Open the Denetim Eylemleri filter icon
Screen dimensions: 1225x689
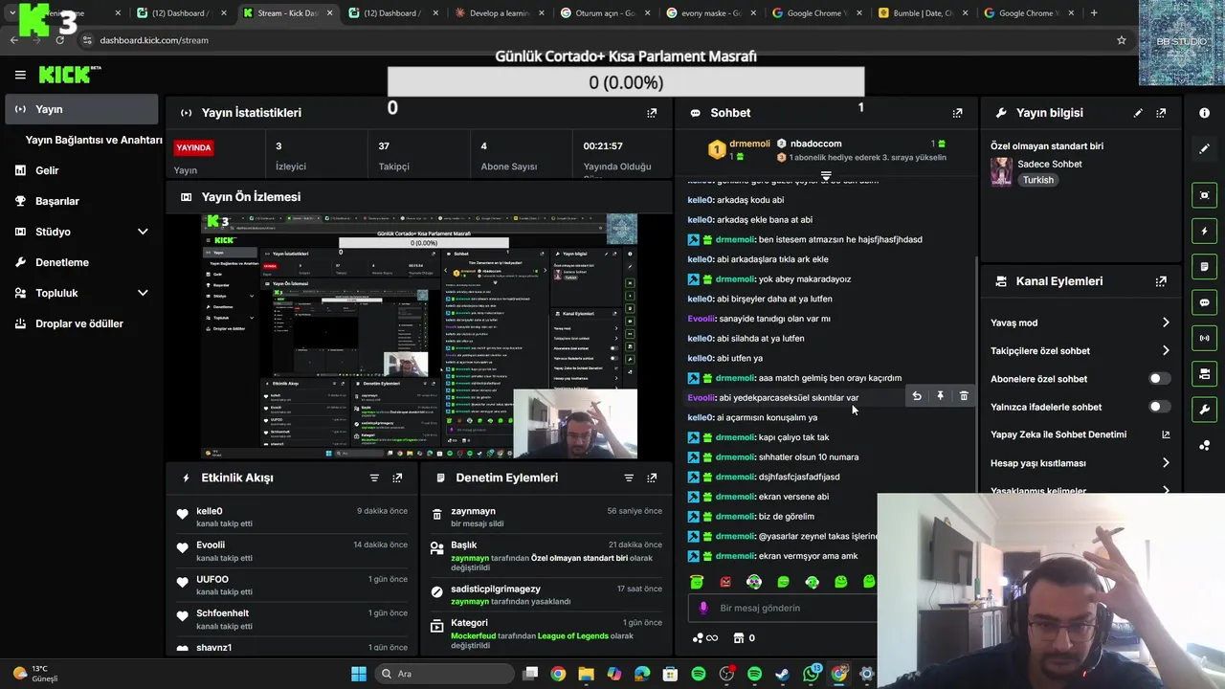click(x=629, y=478)
